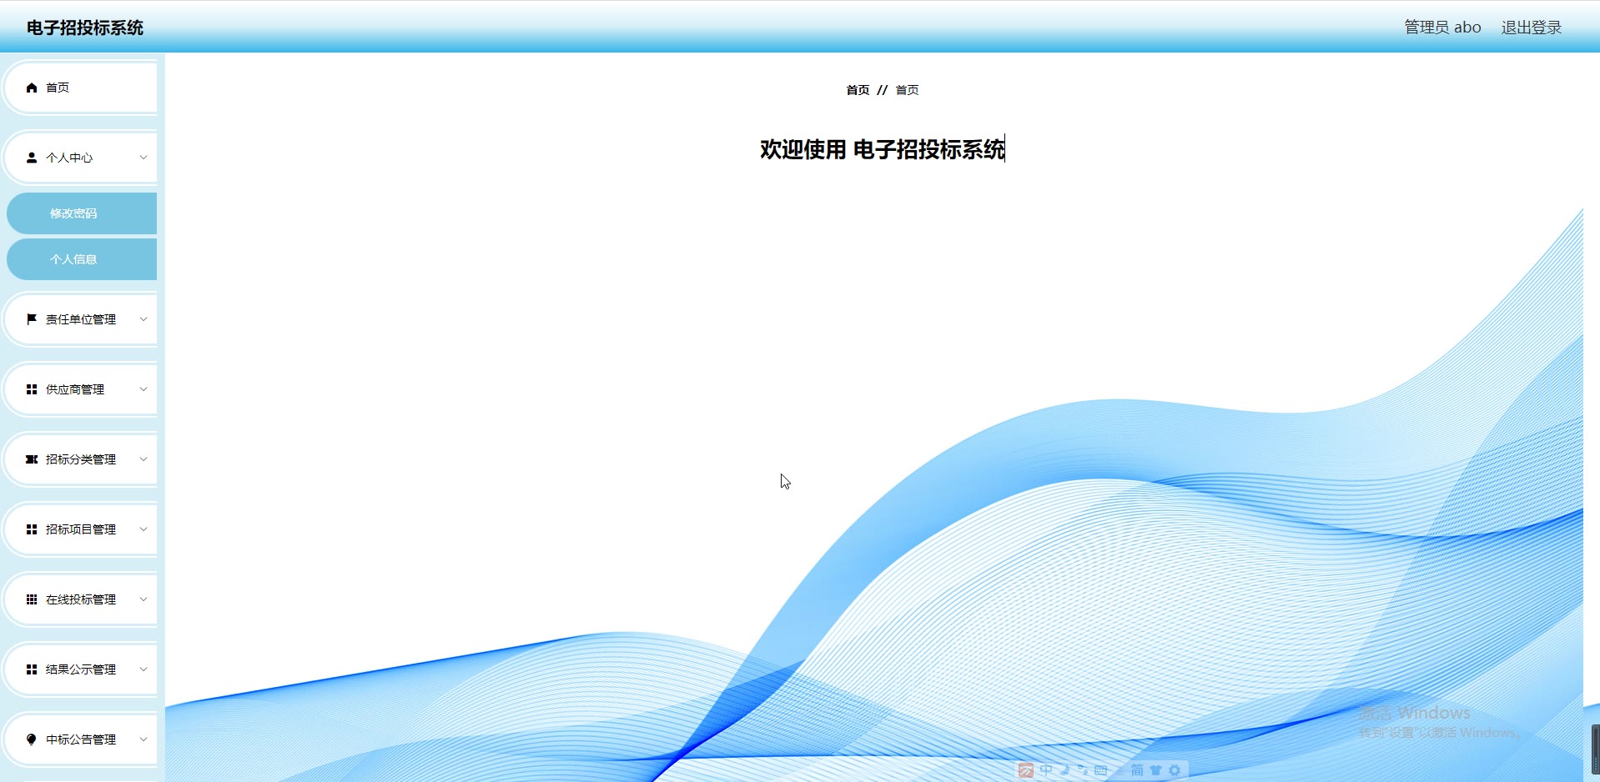Click the grid icon for 供应商管理
The image size is (1600, 782).
32,389
